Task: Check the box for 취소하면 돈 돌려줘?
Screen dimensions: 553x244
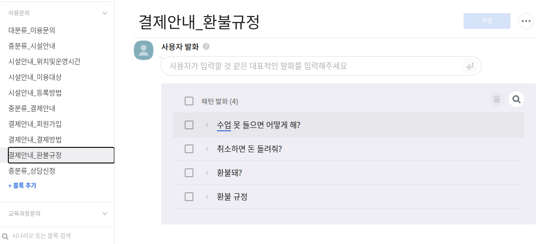Action: [189, 149]
